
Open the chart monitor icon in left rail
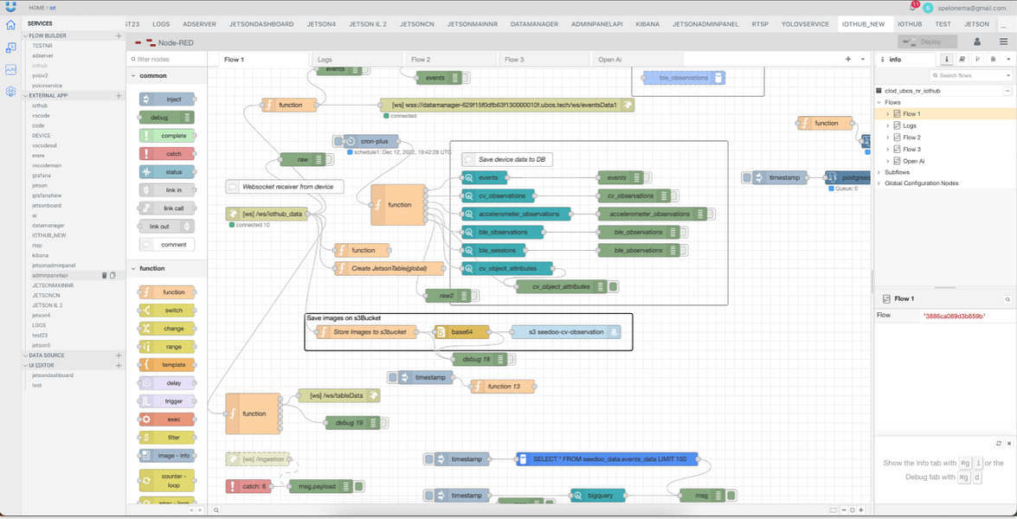[10, 69]
